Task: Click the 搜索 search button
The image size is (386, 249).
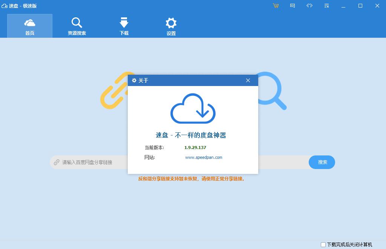Action: [x=322, y=162]
